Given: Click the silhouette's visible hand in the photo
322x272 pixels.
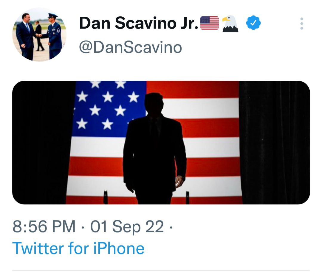Looking at the screenshot, I should [x=179, y=181].
